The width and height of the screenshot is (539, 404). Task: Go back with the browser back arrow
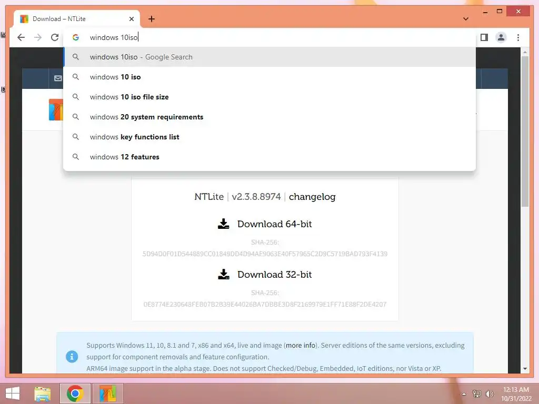[21, 37]
